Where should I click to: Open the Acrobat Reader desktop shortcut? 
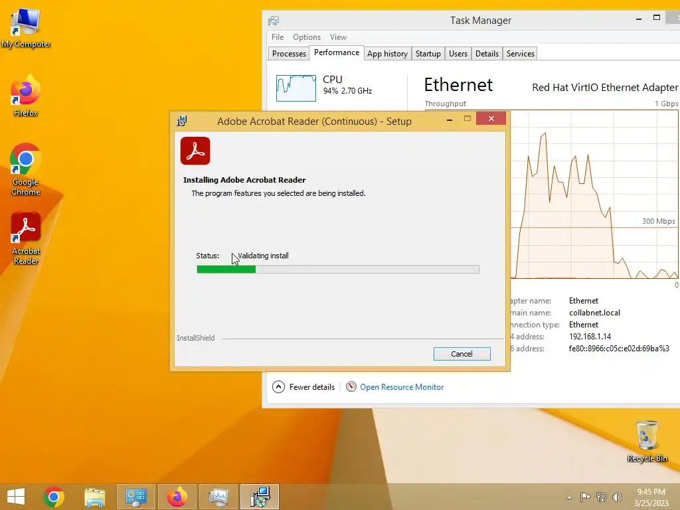point(25,238)
